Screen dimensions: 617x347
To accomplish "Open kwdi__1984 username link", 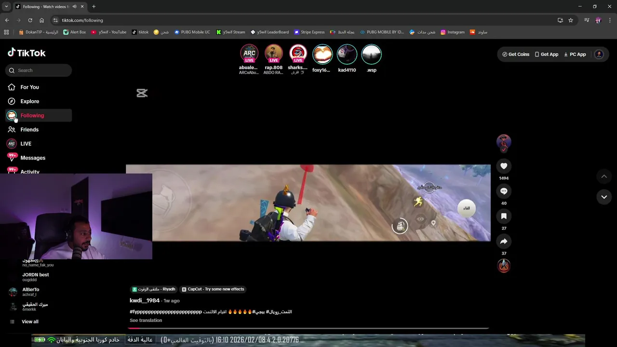I will tap(145, 300).
